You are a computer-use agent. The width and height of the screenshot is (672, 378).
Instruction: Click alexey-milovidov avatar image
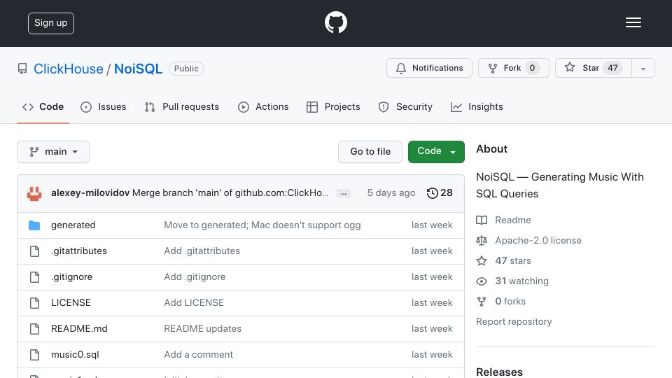34,193
